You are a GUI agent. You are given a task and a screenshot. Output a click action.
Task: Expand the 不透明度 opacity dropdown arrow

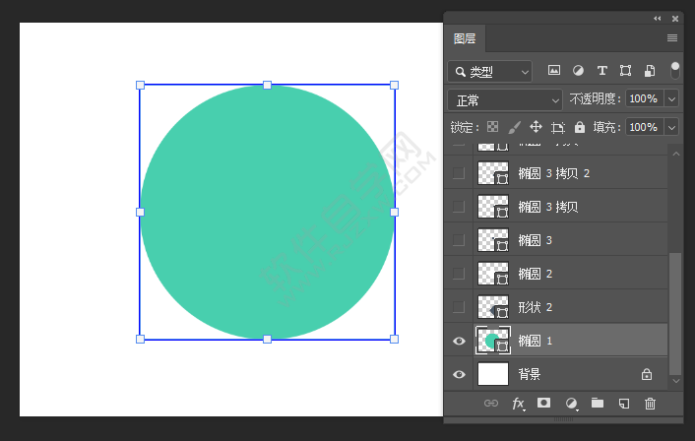pyautogui.click(x=672, y=99)
